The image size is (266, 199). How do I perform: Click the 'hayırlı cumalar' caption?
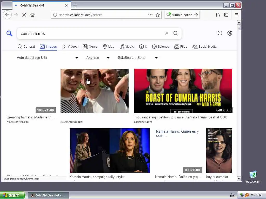[217, 177]
